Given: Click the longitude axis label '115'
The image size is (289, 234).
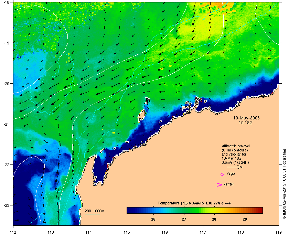Looking at the screenshot, I should click(127, 232).
